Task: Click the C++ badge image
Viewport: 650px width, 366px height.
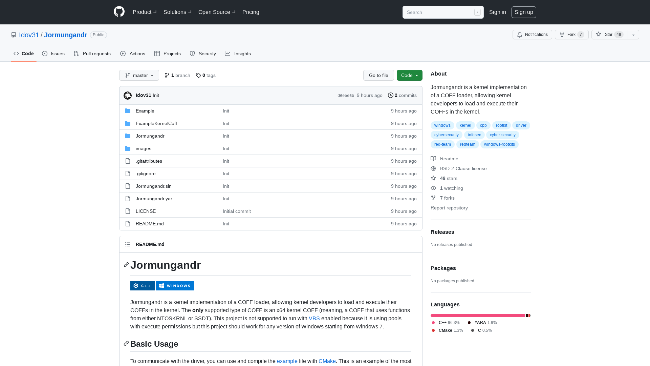Action: point(143,286)
